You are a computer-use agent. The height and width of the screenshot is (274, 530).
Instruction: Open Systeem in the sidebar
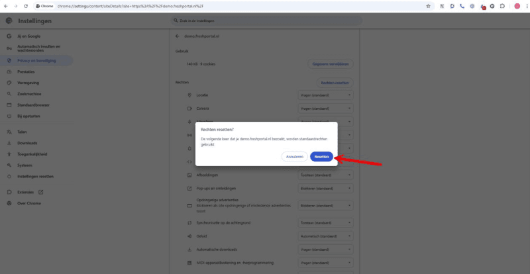coord(36,165)
